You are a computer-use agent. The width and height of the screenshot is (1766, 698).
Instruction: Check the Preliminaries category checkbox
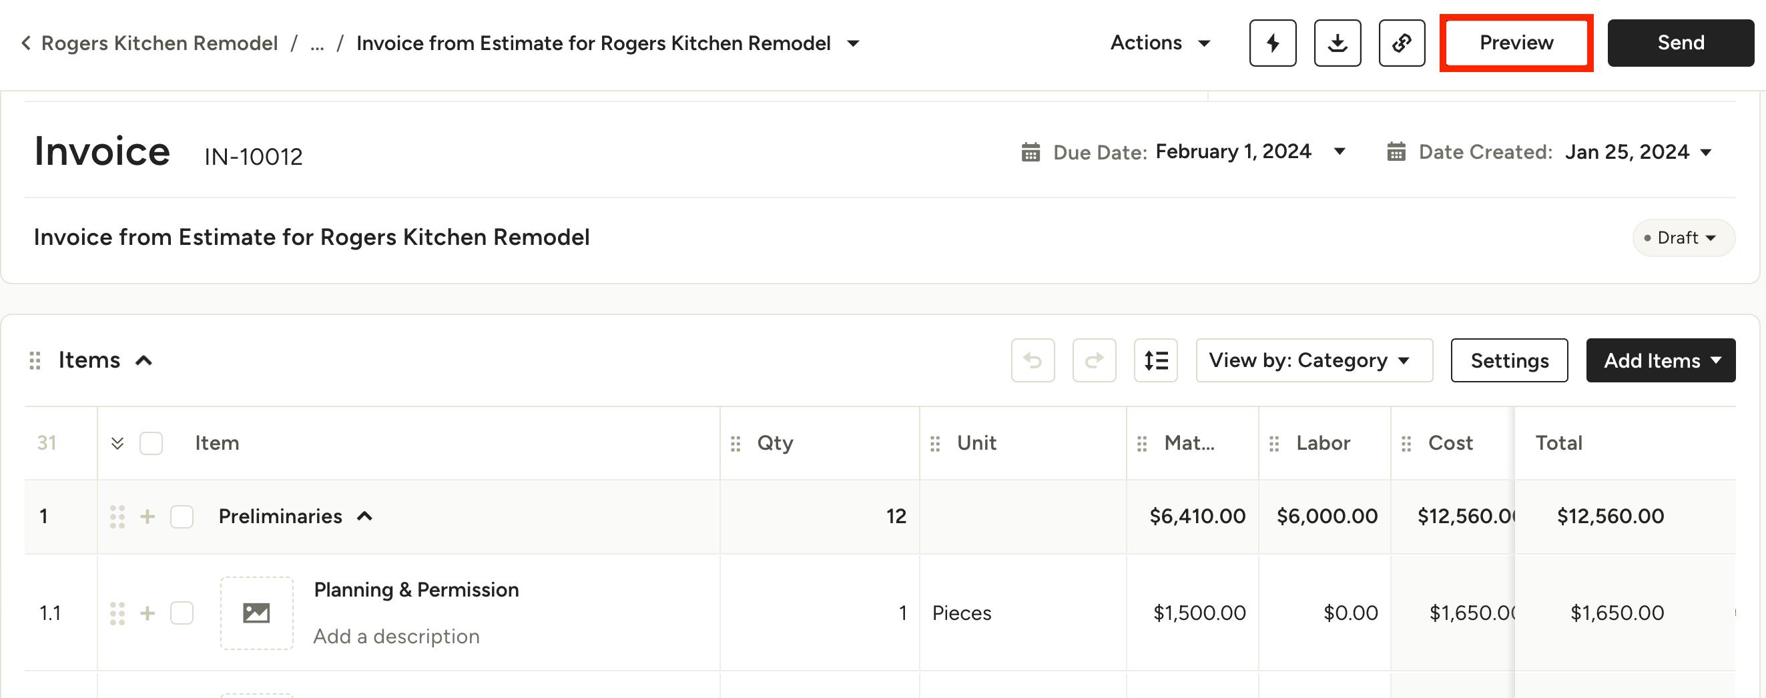pos(182,516)
